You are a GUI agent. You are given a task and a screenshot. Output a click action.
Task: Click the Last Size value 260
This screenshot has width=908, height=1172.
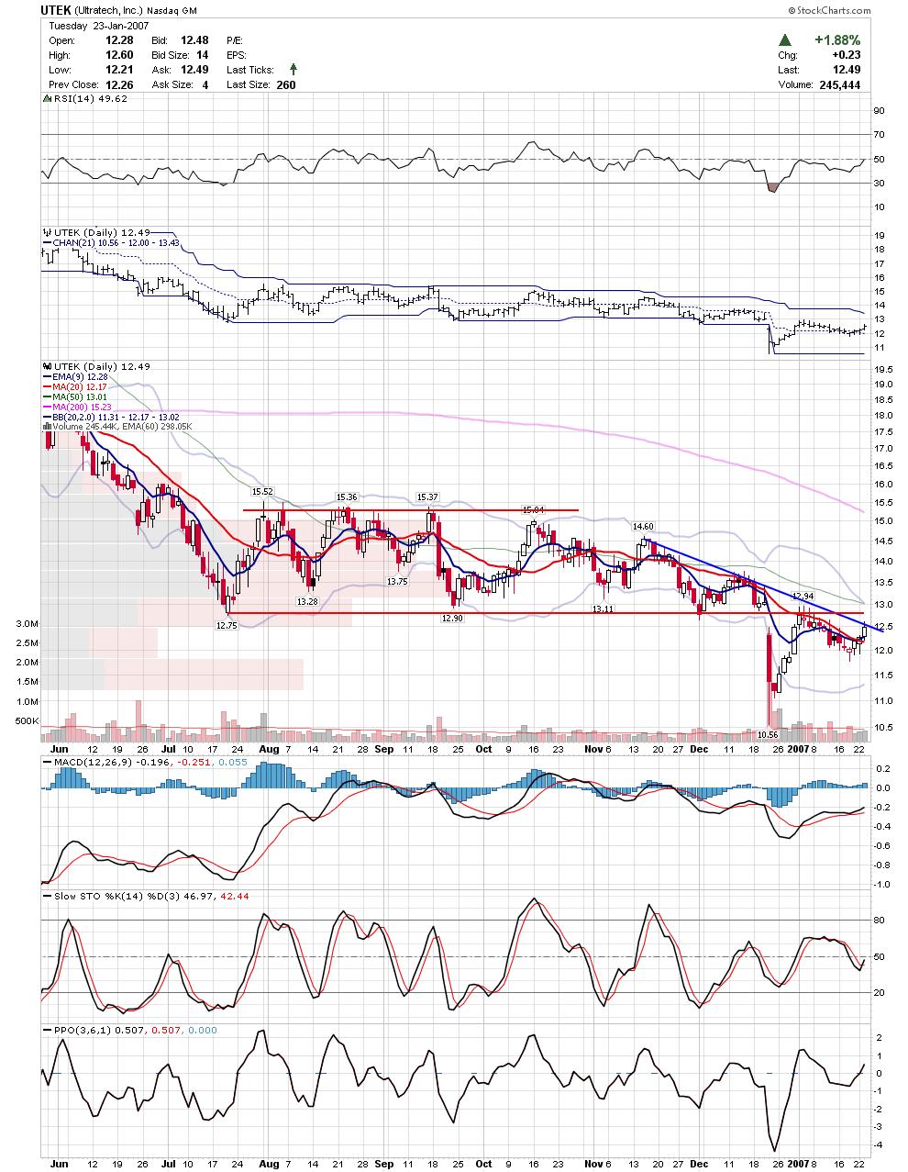pyautogui.click(x=286, y=84)
